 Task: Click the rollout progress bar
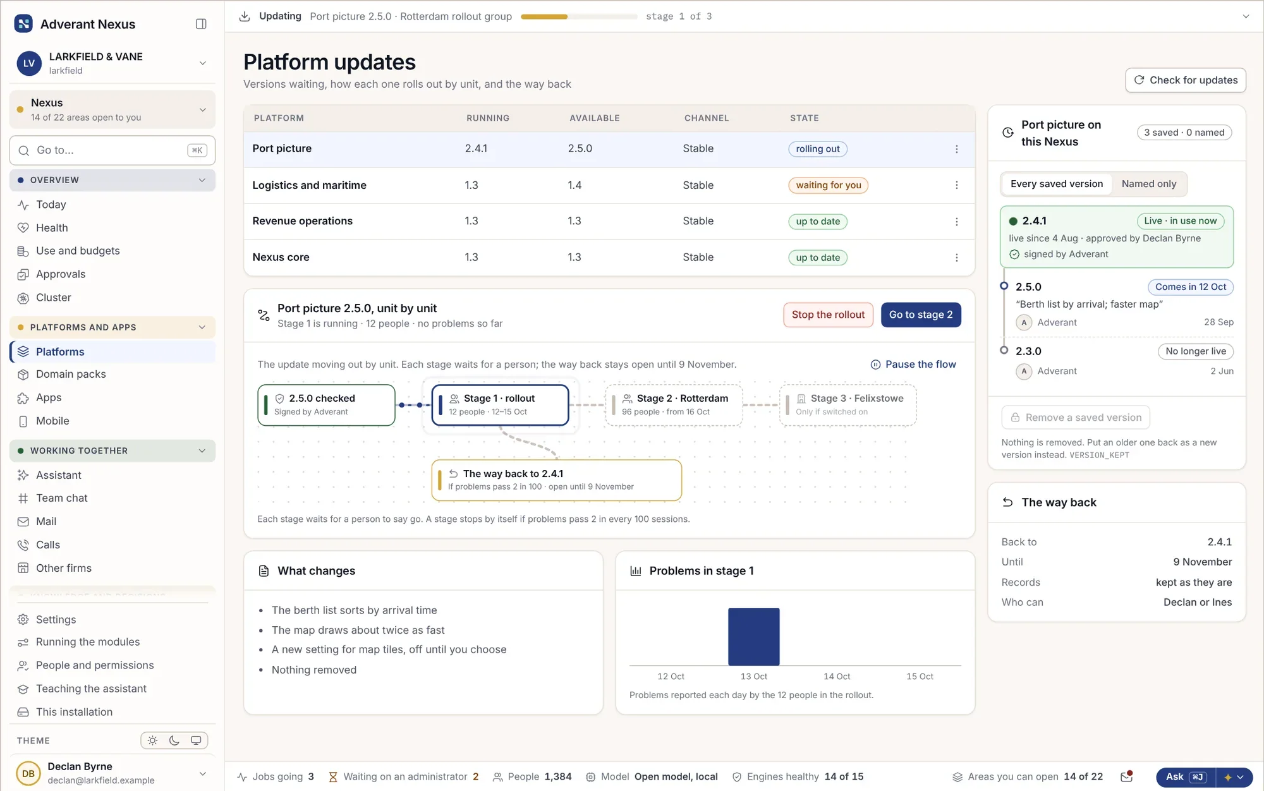pyautogui.click(x=579, y=16)
